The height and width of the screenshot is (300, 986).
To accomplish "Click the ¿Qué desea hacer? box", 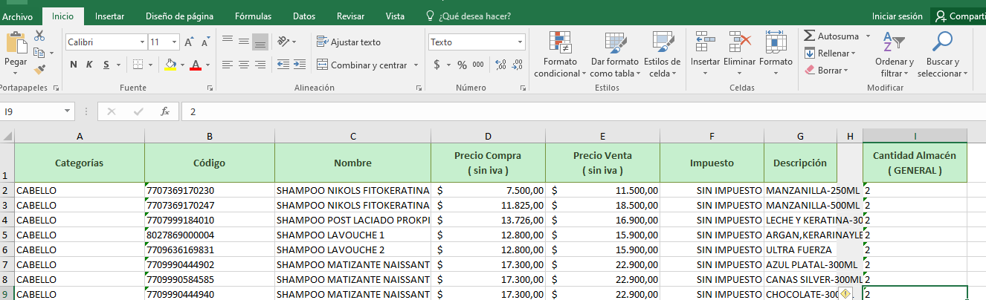I will 468,16.
